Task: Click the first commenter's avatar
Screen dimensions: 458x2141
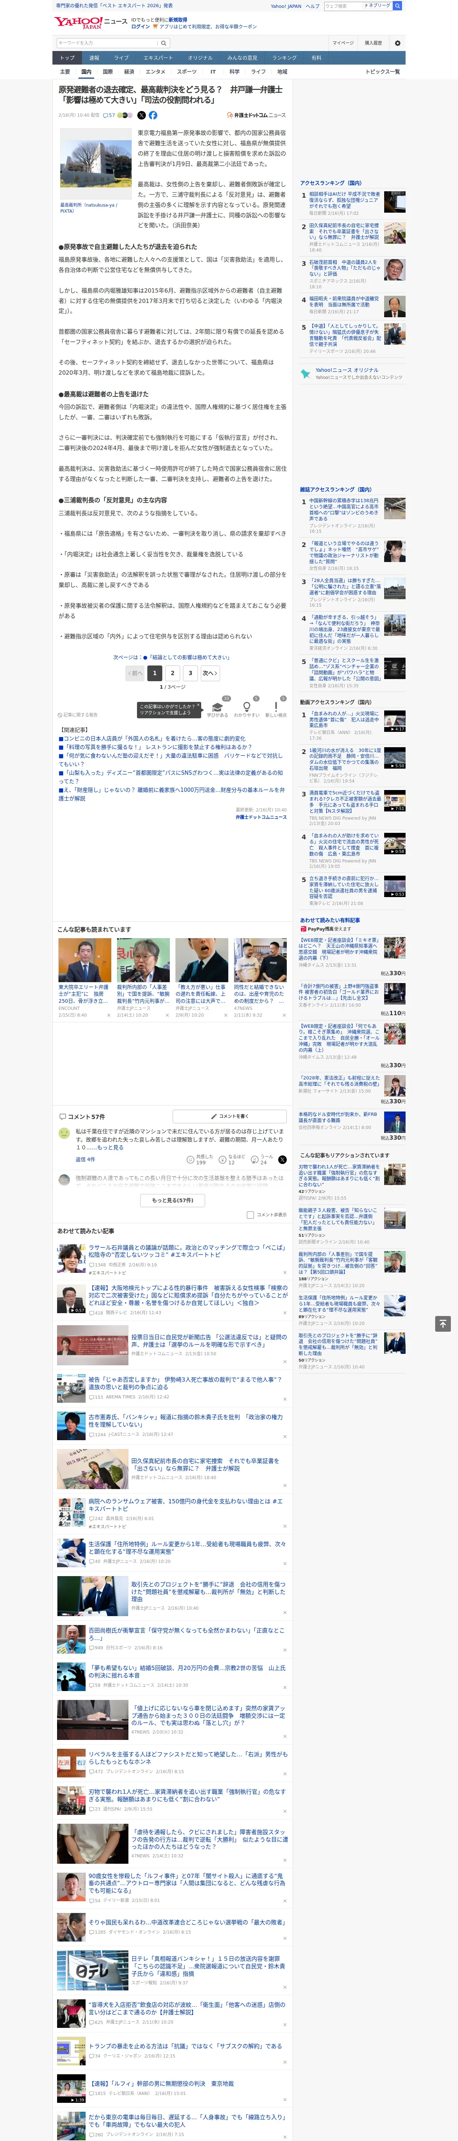Action: [64, 1133]
